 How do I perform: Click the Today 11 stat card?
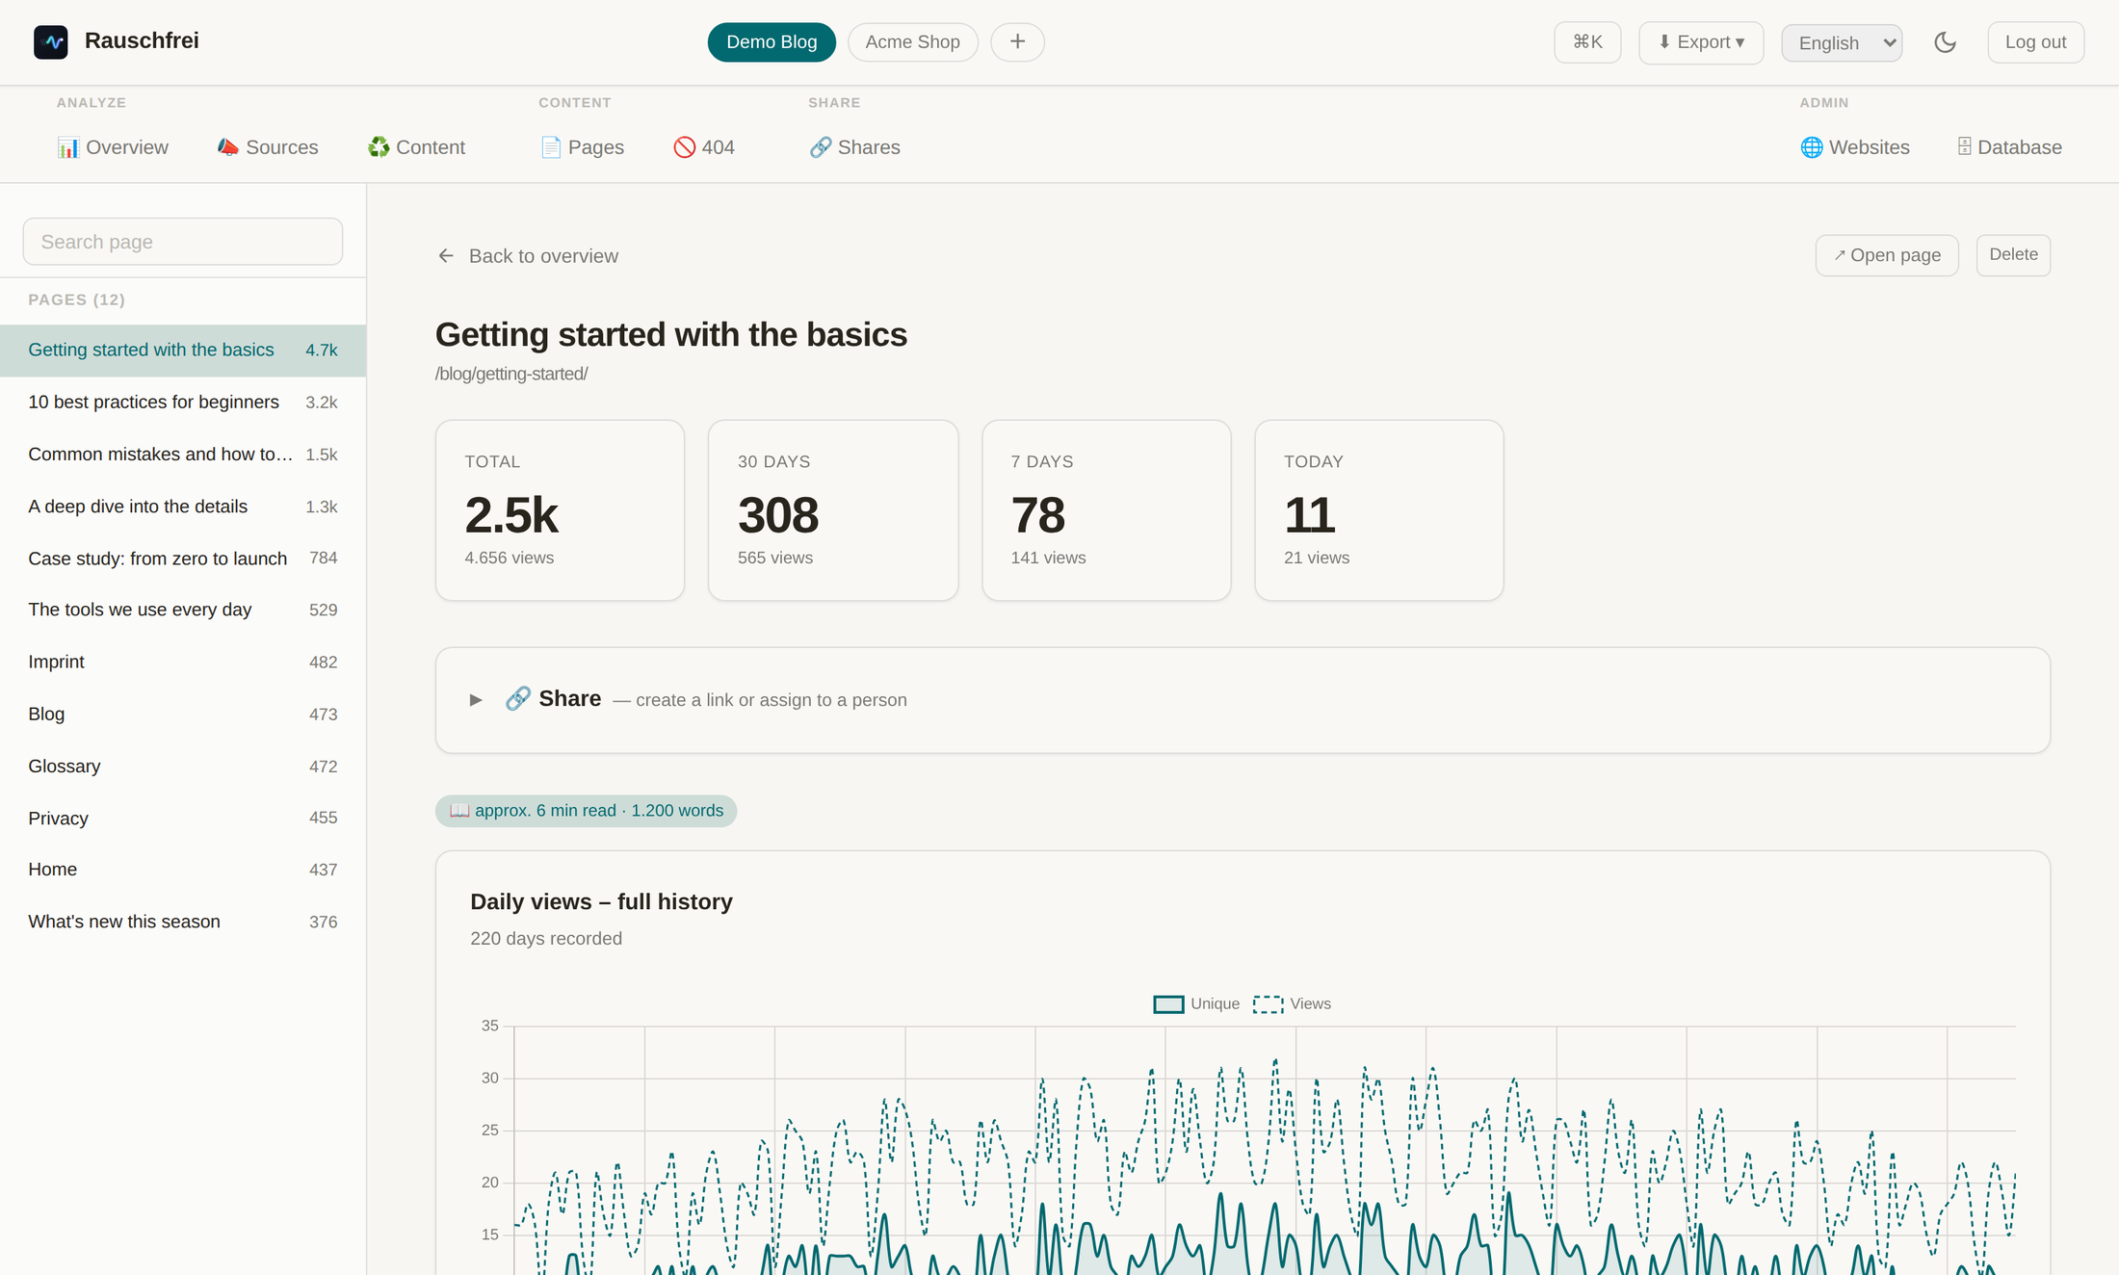pyautogui.click(x=1379, y=510)
